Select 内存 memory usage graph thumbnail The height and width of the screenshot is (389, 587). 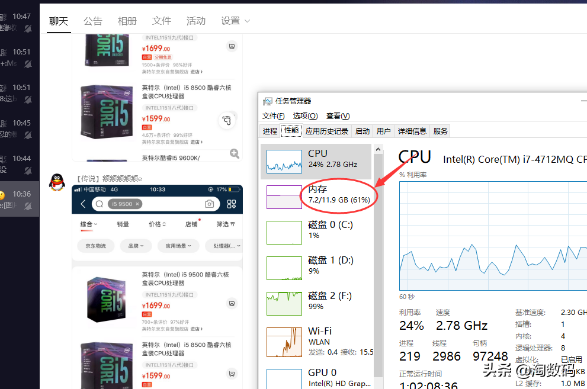click(284, 197)
